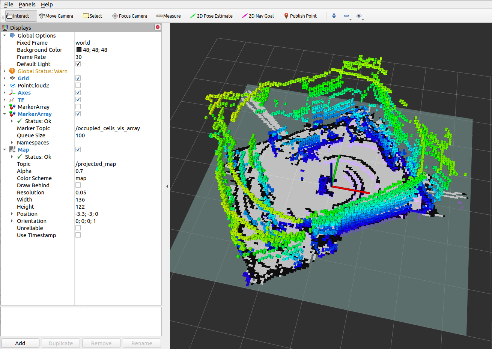492x349 pixels.
Task: Activate the Move Camera tool
Action: [x=56, y=16]
